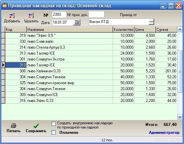
Task: Click the Добавить add-row icon
Action: (12, 16)
